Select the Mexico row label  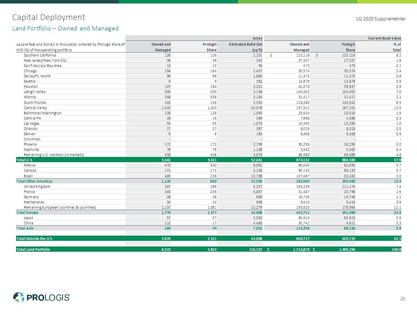(x=30, y=165)
